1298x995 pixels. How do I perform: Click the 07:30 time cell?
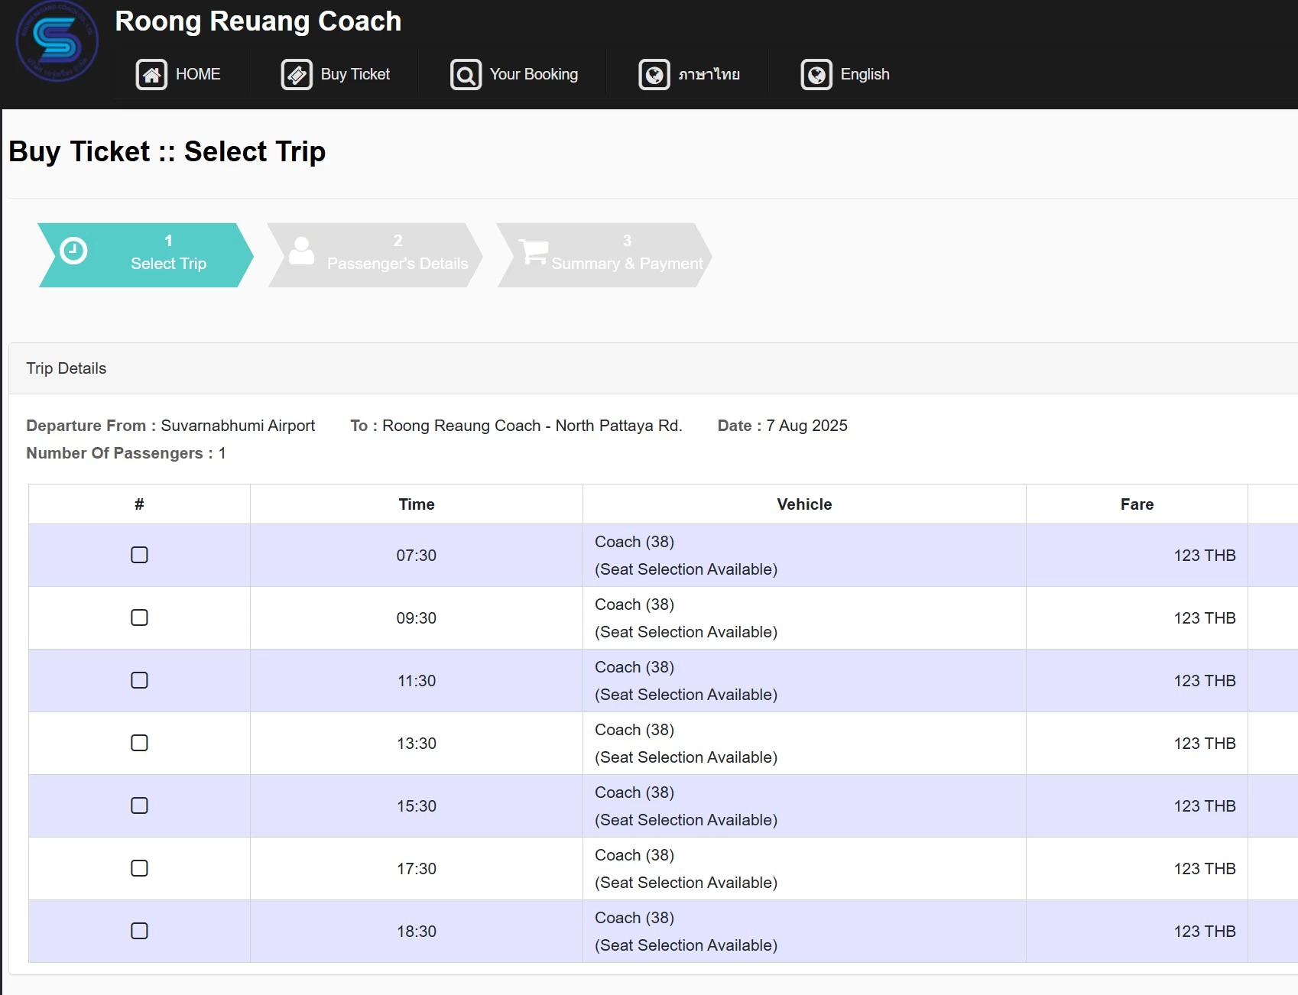[x=417, y=556]
